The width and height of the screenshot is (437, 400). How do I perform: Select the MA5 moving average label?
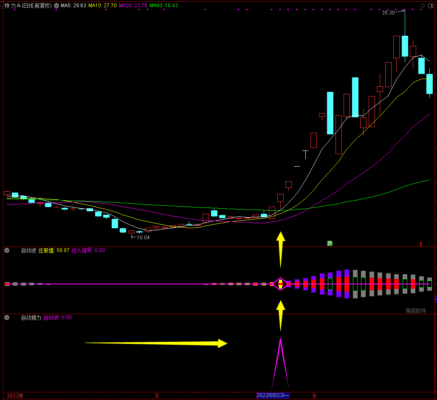point(73,6)
